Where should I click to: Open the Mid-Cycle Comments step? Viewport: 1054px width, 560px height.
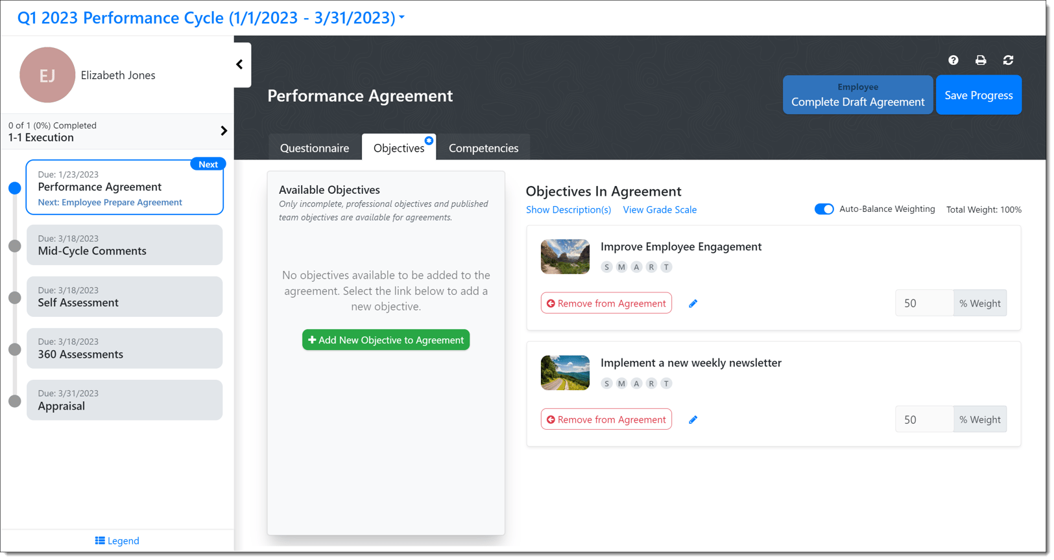tap(125, 245)
